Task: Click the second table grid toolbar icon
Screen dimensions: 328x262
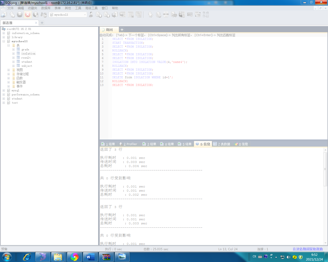Action: click(x=131, y=15)
